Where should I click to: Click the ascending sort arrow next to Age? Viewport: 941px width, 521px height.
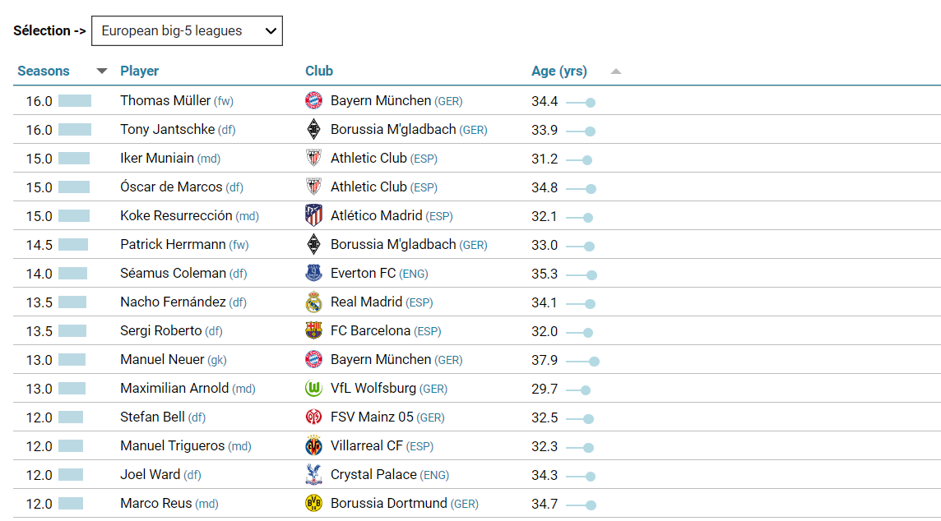(x=616, y=71)
